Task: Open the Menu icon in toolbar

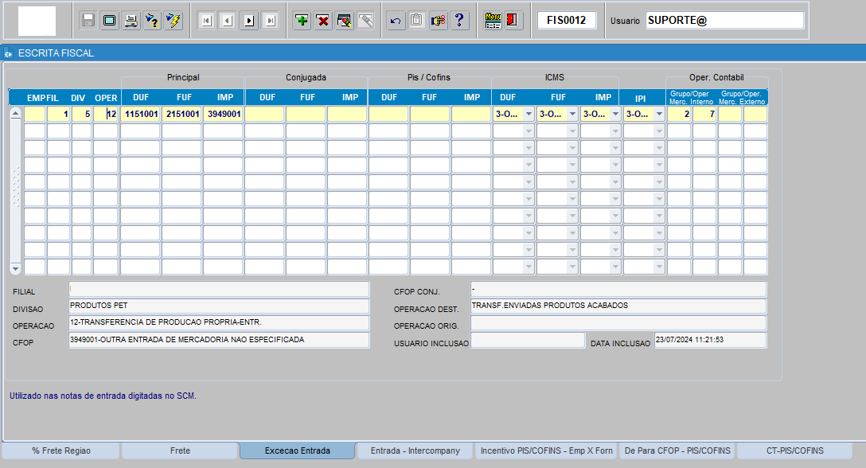Action: click(493, 21)
